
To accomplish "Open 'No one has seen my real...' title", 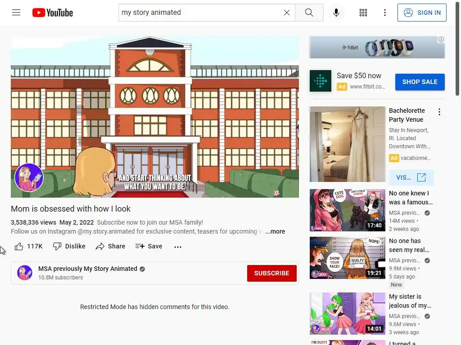I will coord(409,245).
